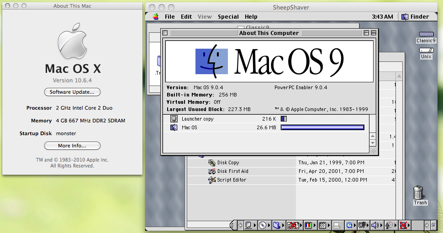Open the File menu

tap(169, 17)
